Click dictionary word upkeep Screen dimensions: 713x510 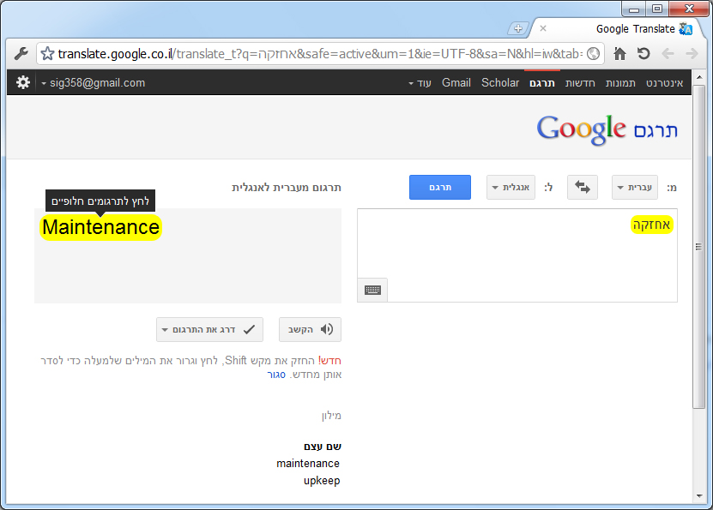click(x=322, y=481)
